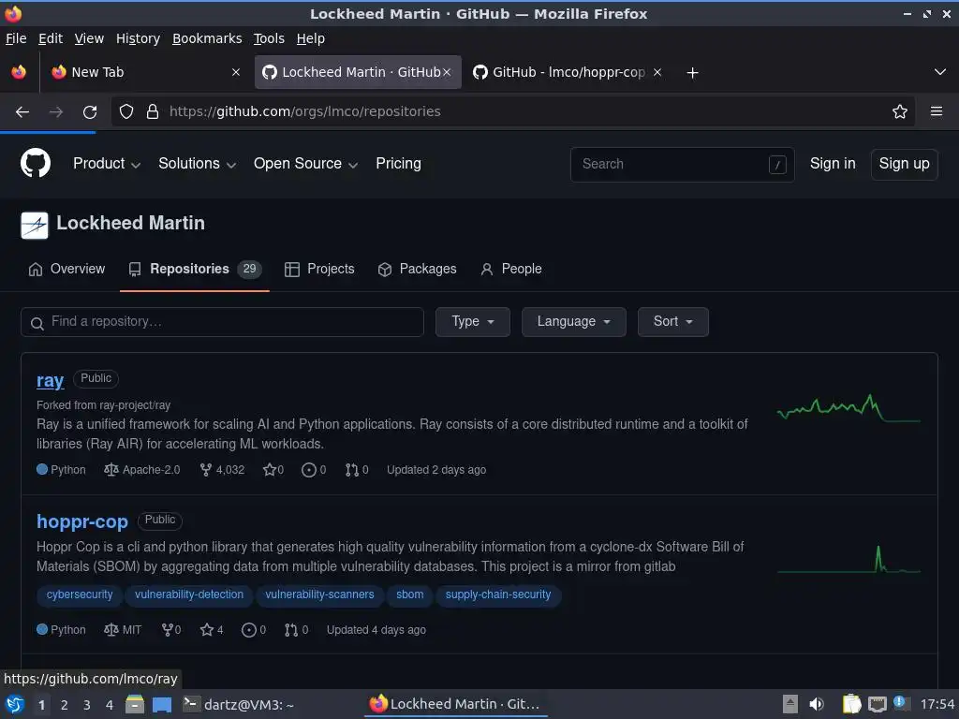Click the show desktop taskbar icon
Viewport: 959px width, 719px height.
pyautogui.click(x=162, y=704)
